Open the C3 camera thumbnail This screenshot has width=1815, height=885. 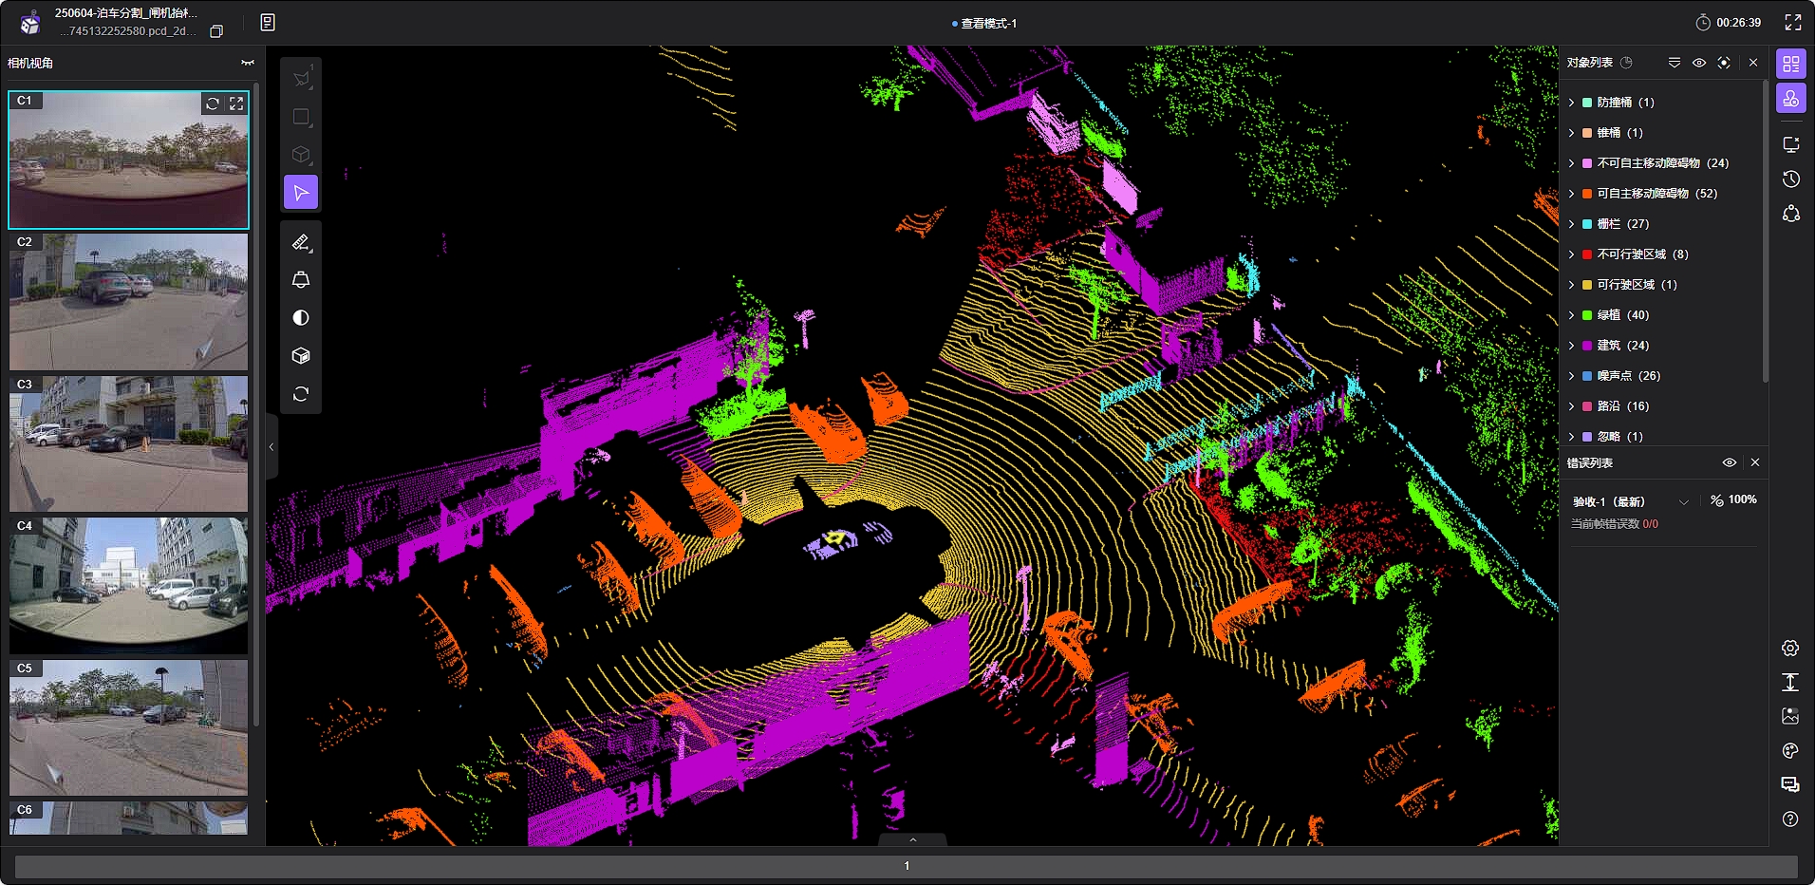[129, 443]
